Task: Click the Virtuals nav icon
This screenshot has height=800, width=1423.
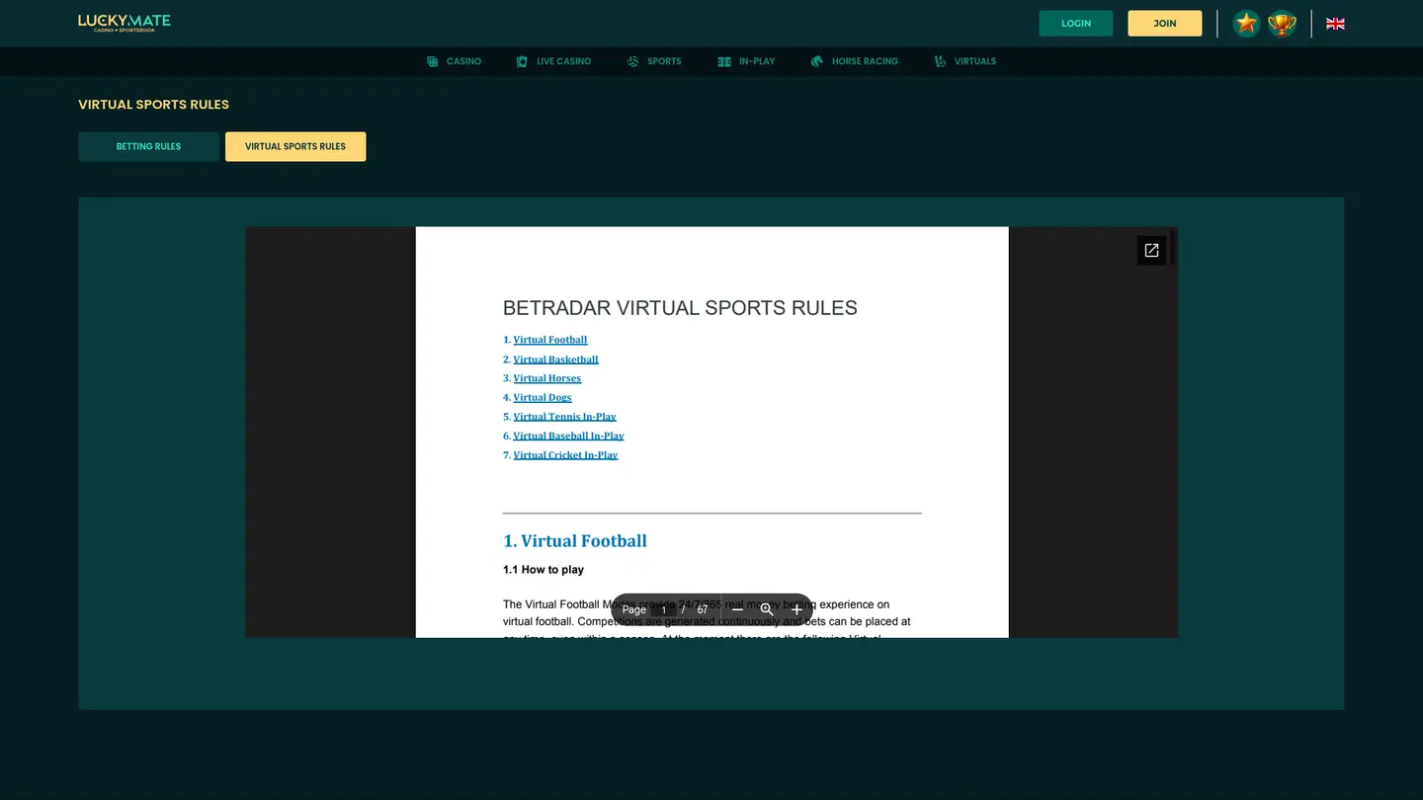Action: (x=940, y=61)
